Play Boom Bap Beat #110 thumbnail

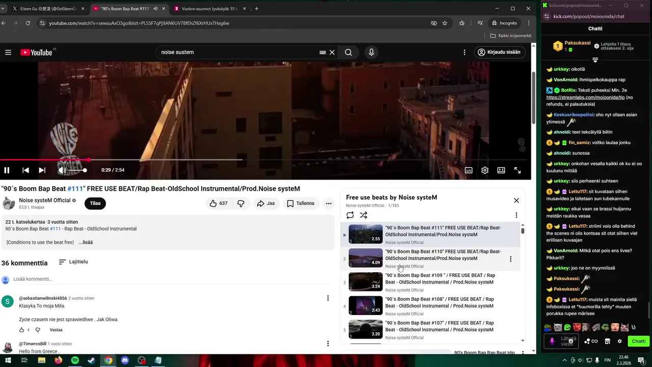[366, 258]
